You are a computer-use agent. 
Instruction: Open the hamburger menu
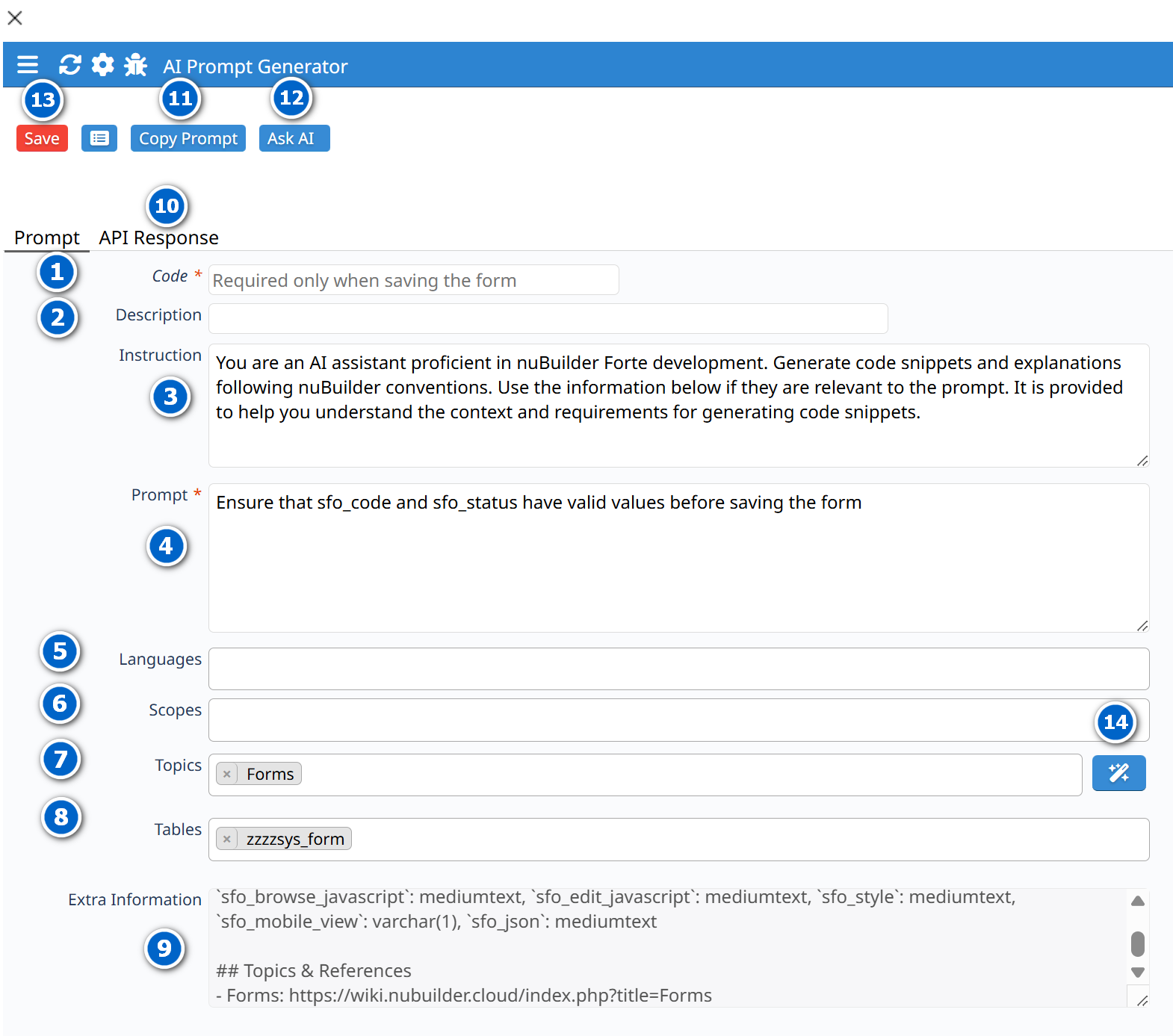[x=28, y=65]
